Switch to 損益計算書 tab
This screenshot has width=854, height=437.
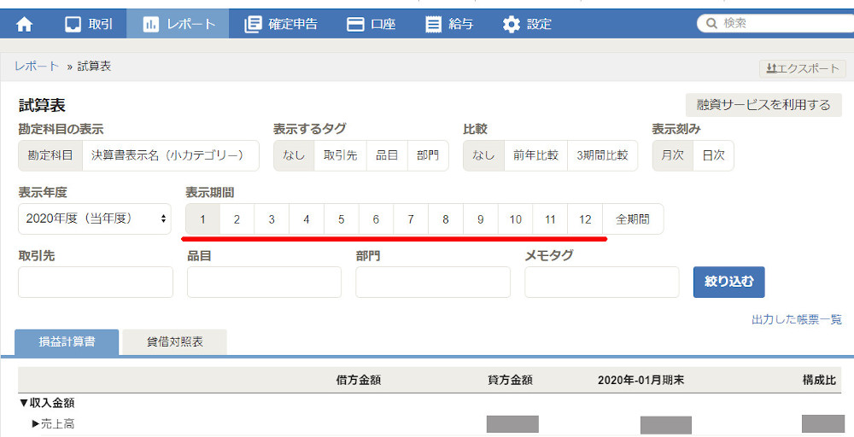pos(67,341)
